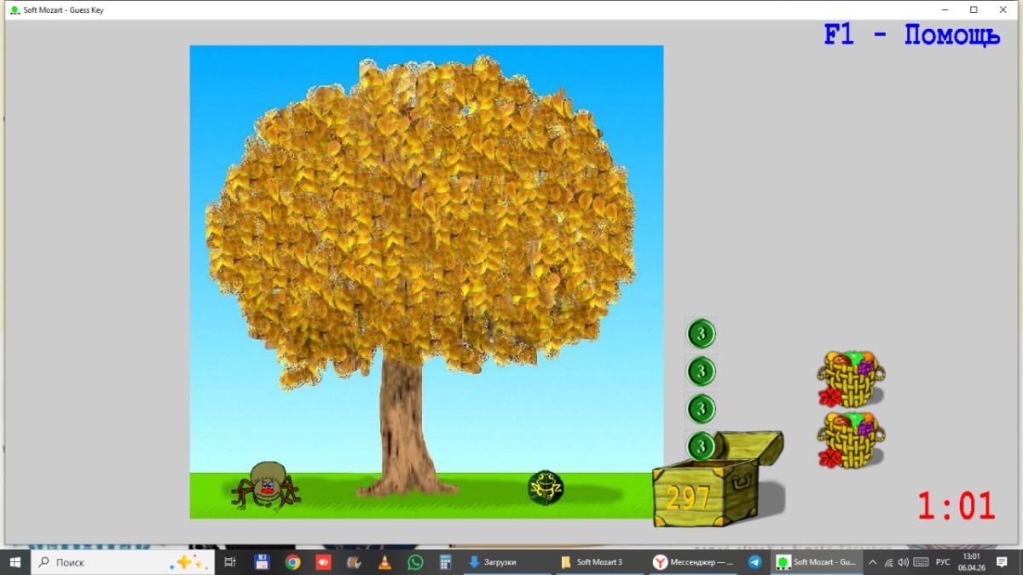This screenshot has height=575, width=1023.
Task: Launch VLC media player from the taskbar
Action: pos(384,562)
